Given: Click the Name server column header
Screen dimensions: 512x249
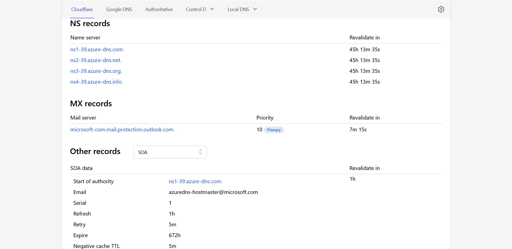Looking at the screenshot, I should 85,37.
